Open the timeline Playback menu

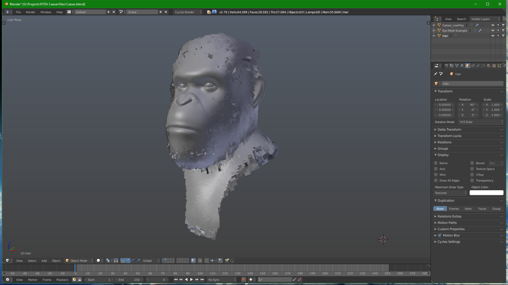[x=62, y=279]
